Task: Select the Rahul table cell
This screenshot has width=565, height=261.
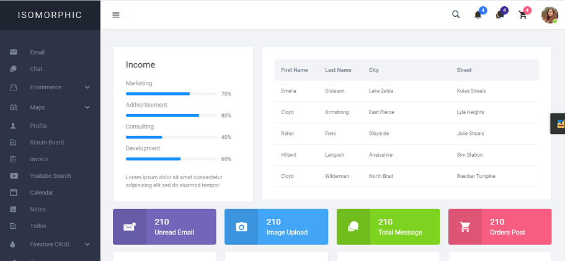Action: pyautogui.click(x=288, y=133)
